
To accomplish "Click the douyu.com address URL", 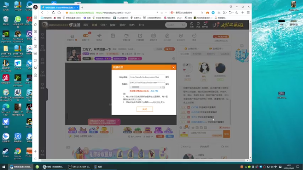I will point(113,13).
